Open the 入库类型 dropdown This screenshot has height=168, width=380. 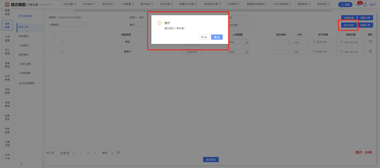click(74, 25)
